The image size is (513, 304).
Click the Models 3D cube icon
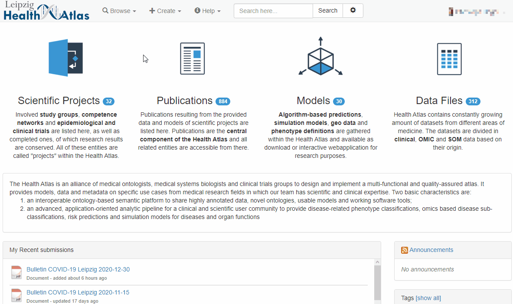click(x=320, y=58)
